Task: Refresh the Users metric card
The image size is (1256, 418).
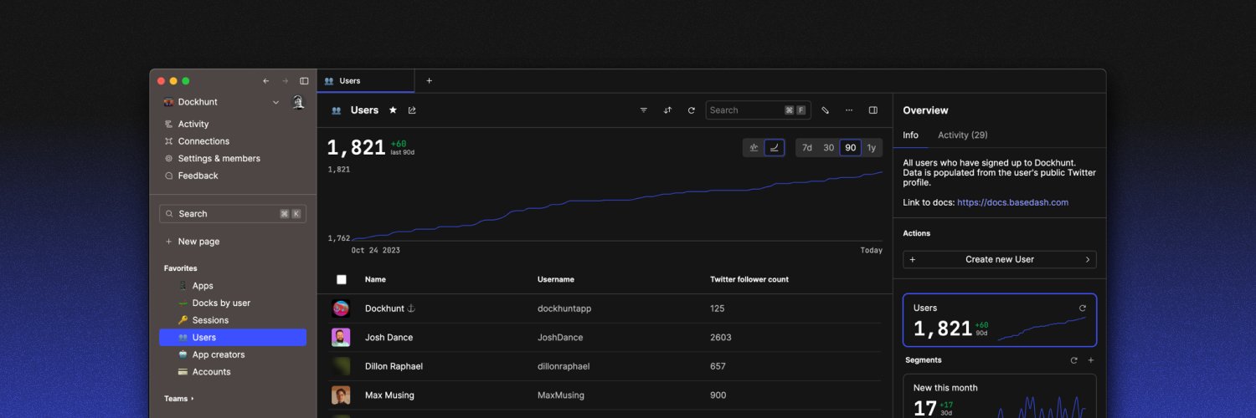Action: coord(1083,308)
